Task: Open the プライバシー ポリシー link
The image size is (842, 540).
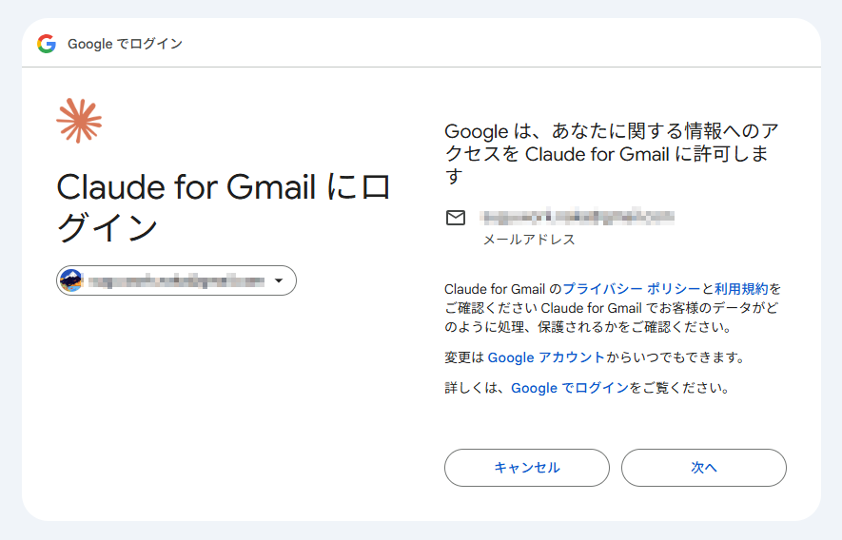Action: point(632,289)
